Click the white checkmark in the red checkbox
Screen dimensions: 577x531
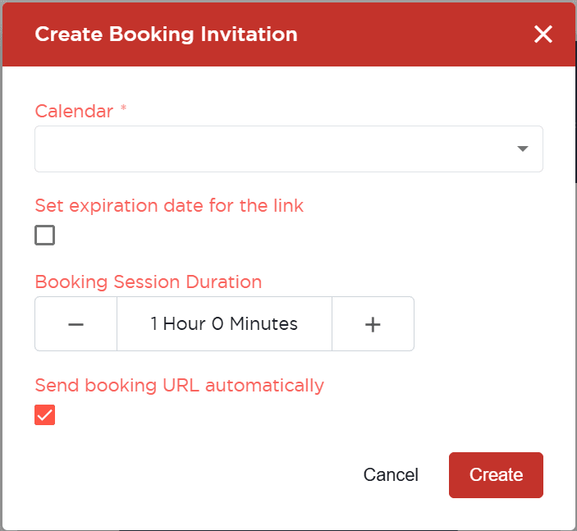click(x=45, y=415)
